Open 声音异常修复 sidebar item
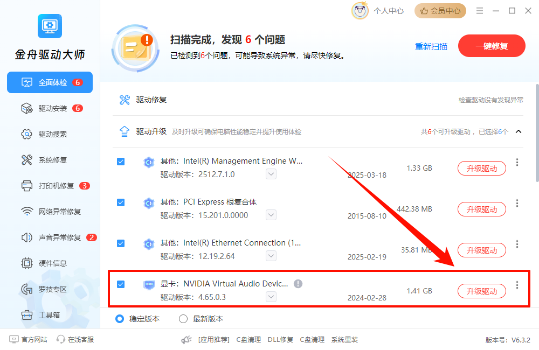Screen dimensions: 539x350 point(50,237)
